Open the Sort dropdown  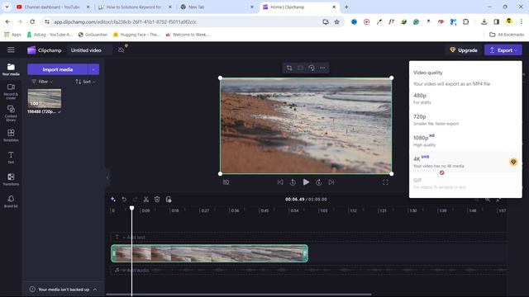pyautogui.click(x=85, y=82)
